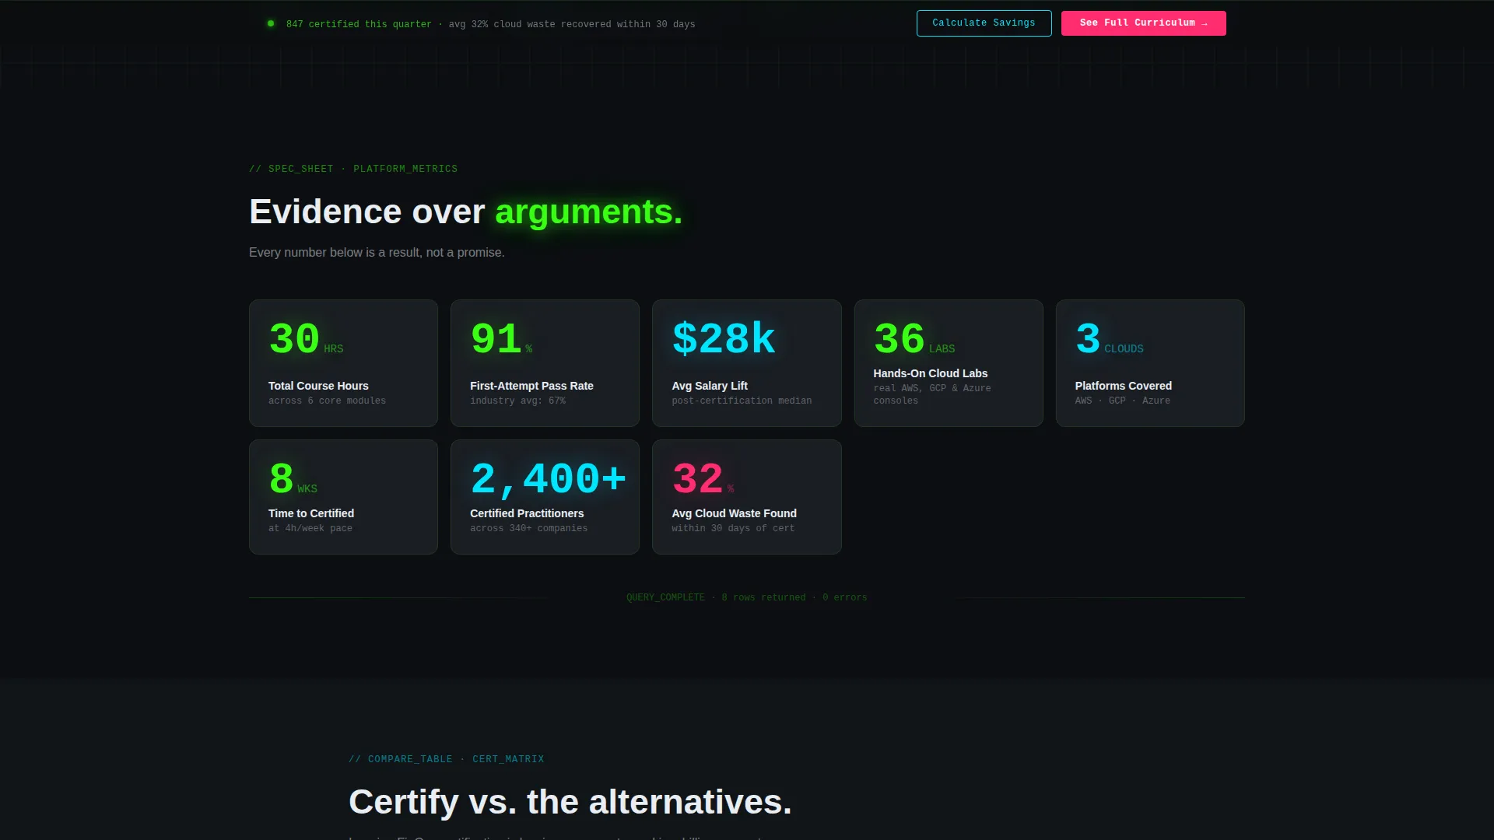
Task: Click the COMPARE_TABLE CERT_MATRIX label
Action: pyautogui.click(x=447, y=759)
